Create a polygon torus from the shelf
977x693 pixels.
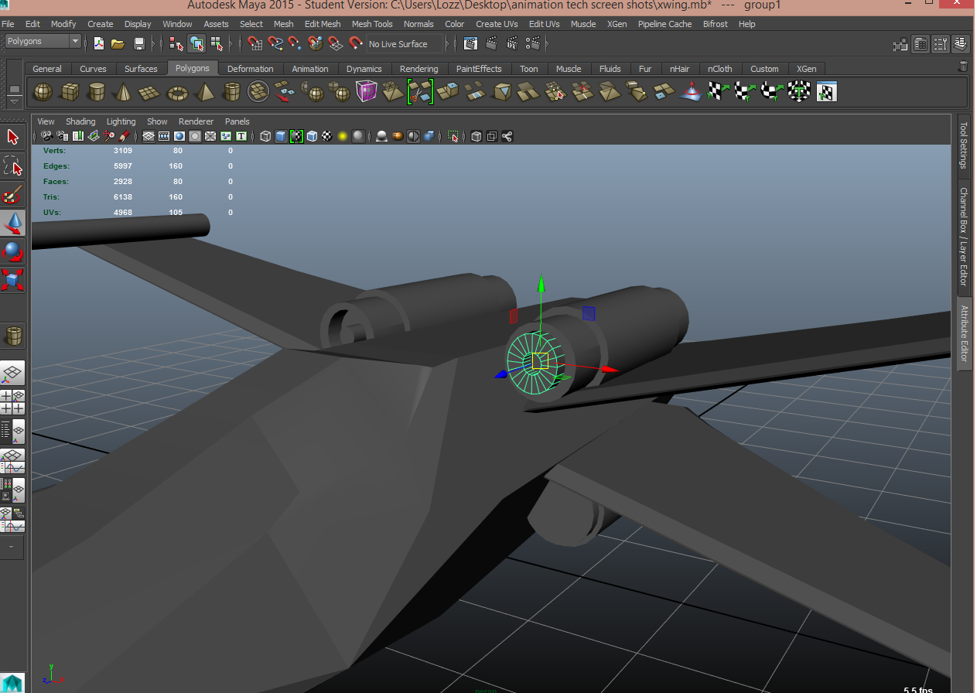point(178,94)
